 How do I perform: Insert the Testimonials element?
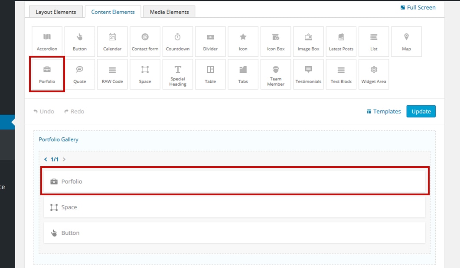click(308, 74)
